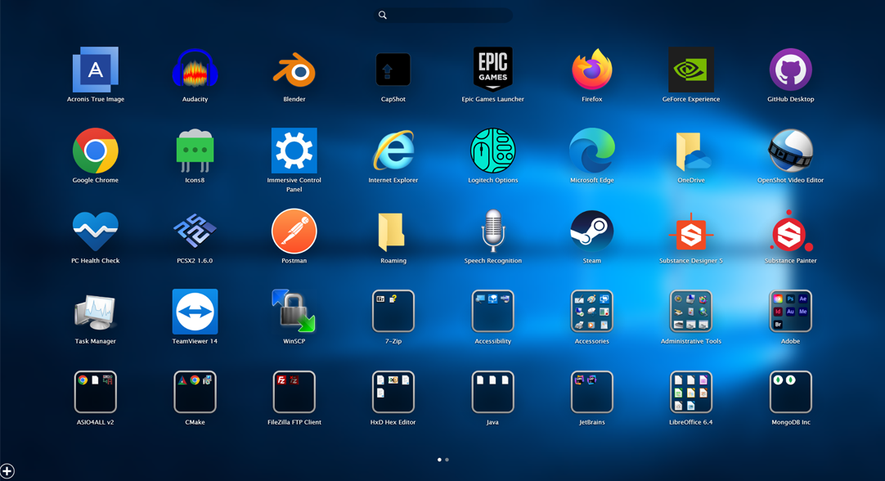Open Substance Designer 5
The image size is (885, 481).
(691, 232)
